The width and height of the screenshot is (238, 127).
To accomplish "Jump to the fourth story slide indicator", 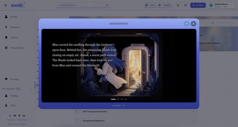I will tap(125, 99).
